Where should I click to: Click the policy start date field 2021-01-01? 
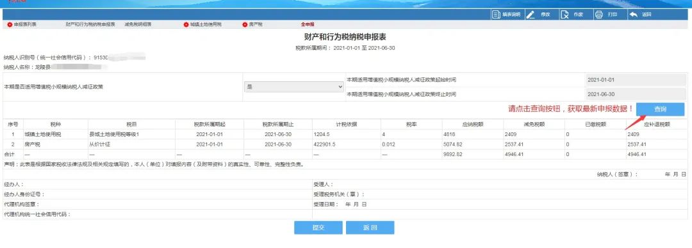pos(636,80)
